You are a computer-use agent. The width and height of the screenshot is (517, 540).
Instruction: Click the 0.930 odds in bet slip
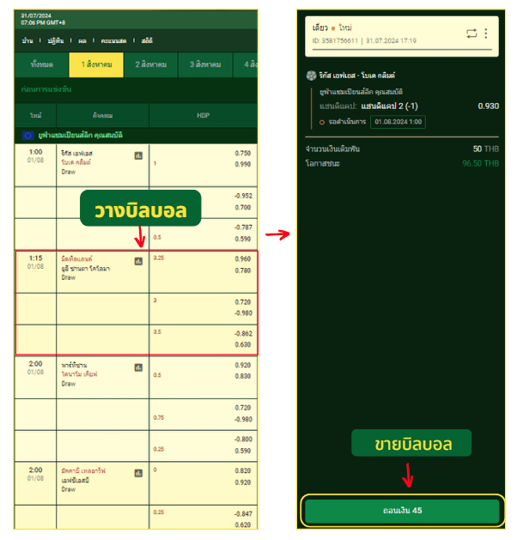489,106
